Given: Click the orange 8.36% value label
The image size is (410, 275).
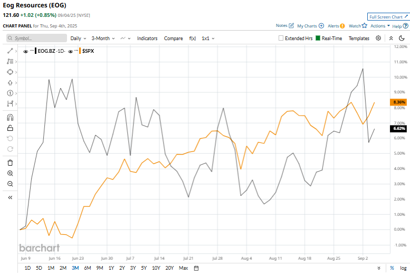Looking at the screenshot, I should coord(398,102).
